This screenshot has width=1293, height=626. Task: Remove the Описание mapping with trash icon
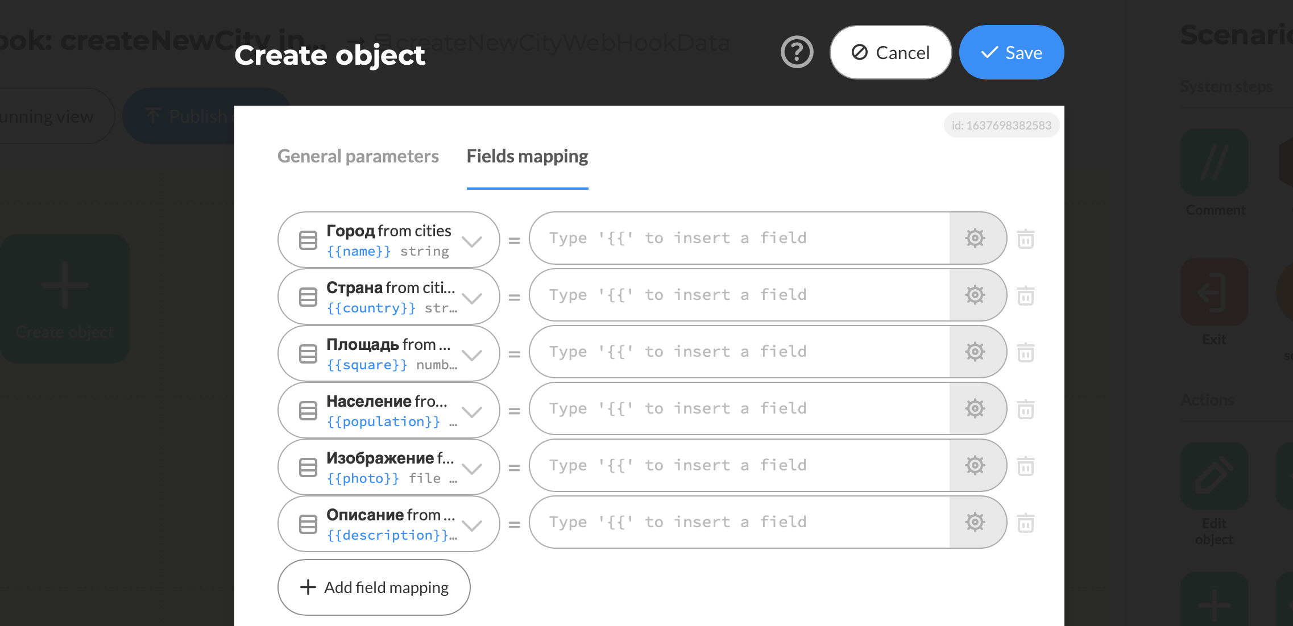(1025, 523)
